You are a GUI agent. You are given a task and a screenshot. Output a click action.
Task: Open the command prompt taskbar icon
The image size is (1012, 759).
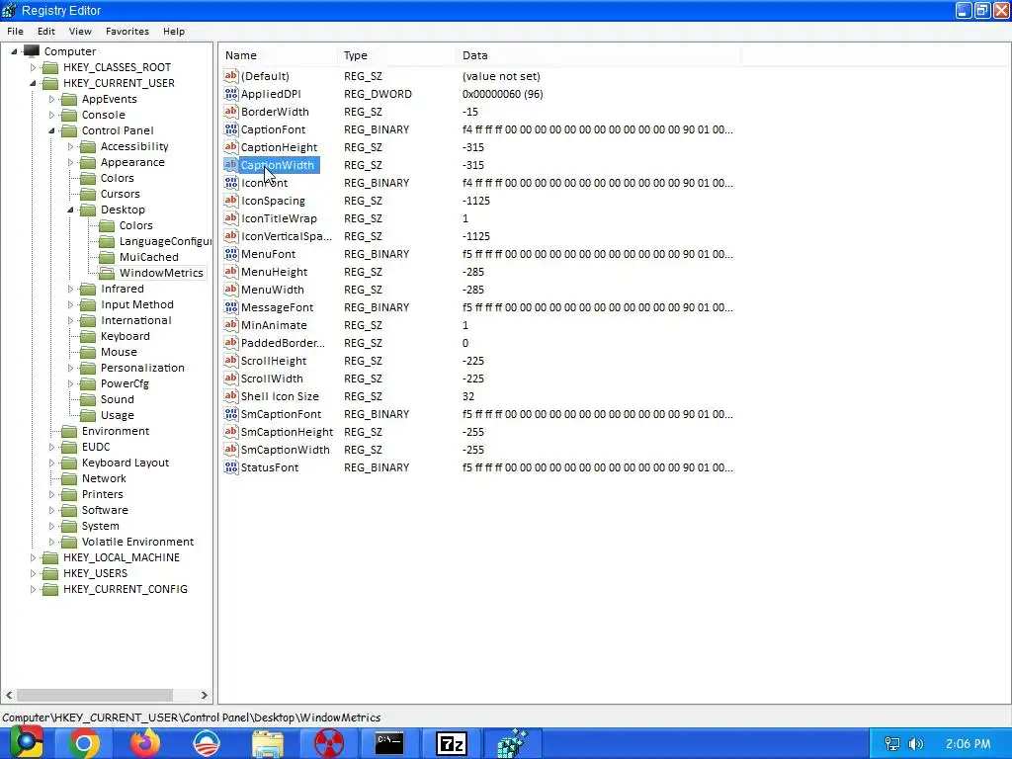coord(389,743)
